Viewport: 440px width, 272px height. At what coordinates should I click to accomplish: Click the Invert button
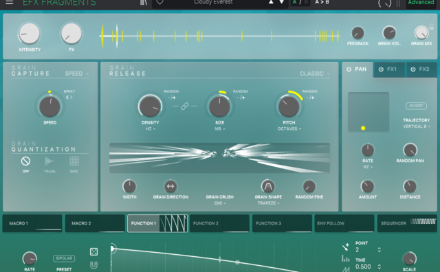tap(416, 106)
